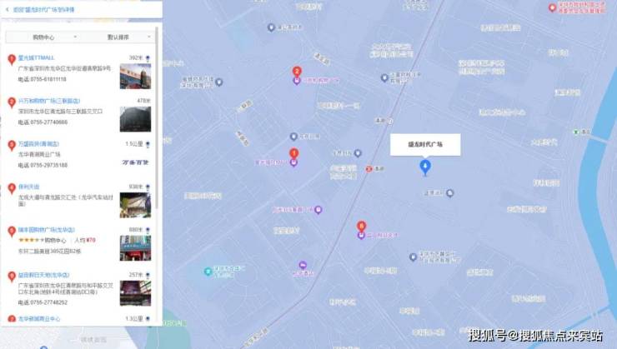The height and width of the screenshot is (349, 617).
Task: Select red marker number 2 on the map
Action: click(x=297, y=71)
